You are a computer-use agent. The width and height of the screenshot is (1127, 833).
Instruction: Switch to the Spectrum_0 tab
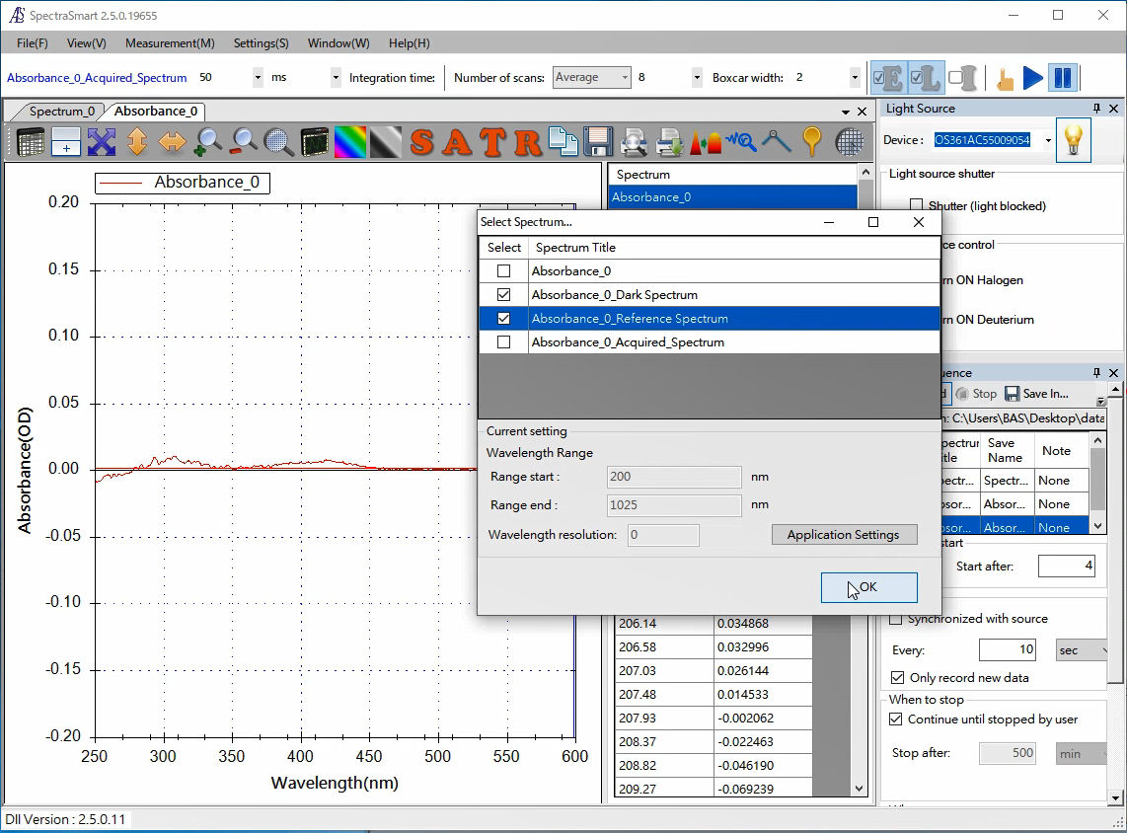(x=62, y=112)
